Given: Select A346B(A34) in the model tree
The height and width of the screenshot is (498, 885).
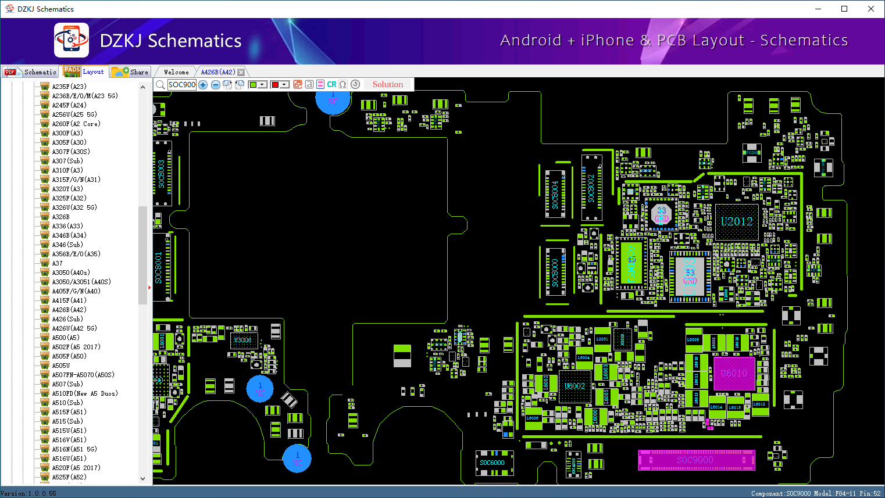Looking at the screenshot, I should (69, 235).
